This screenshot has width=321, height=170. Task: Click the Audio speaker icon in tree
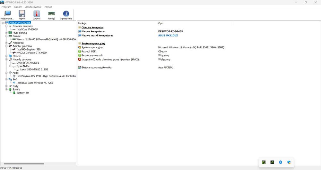tap(10, 73)
